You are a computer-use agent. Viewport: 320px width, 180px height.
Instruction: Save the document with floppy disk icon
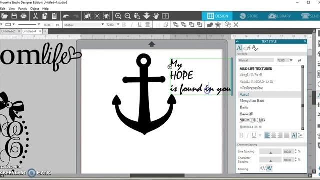(14, 16)
